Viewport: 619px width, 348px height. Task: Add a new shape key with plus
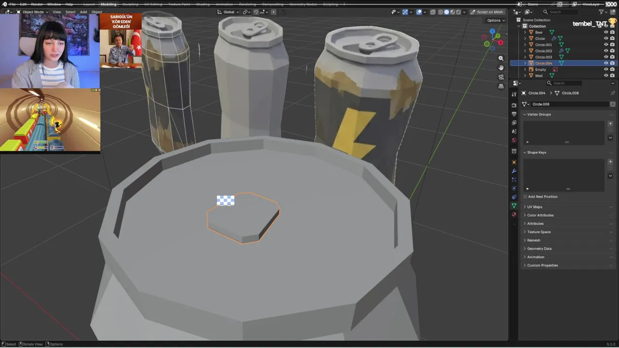pos(610,161)
